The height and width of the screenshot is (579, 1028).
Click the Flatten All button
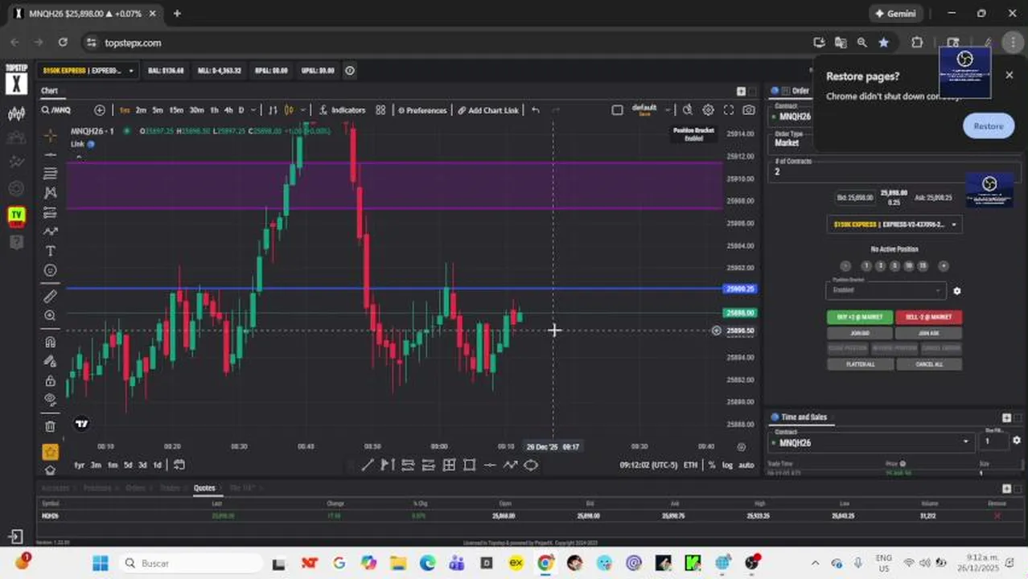click(860, 364)
